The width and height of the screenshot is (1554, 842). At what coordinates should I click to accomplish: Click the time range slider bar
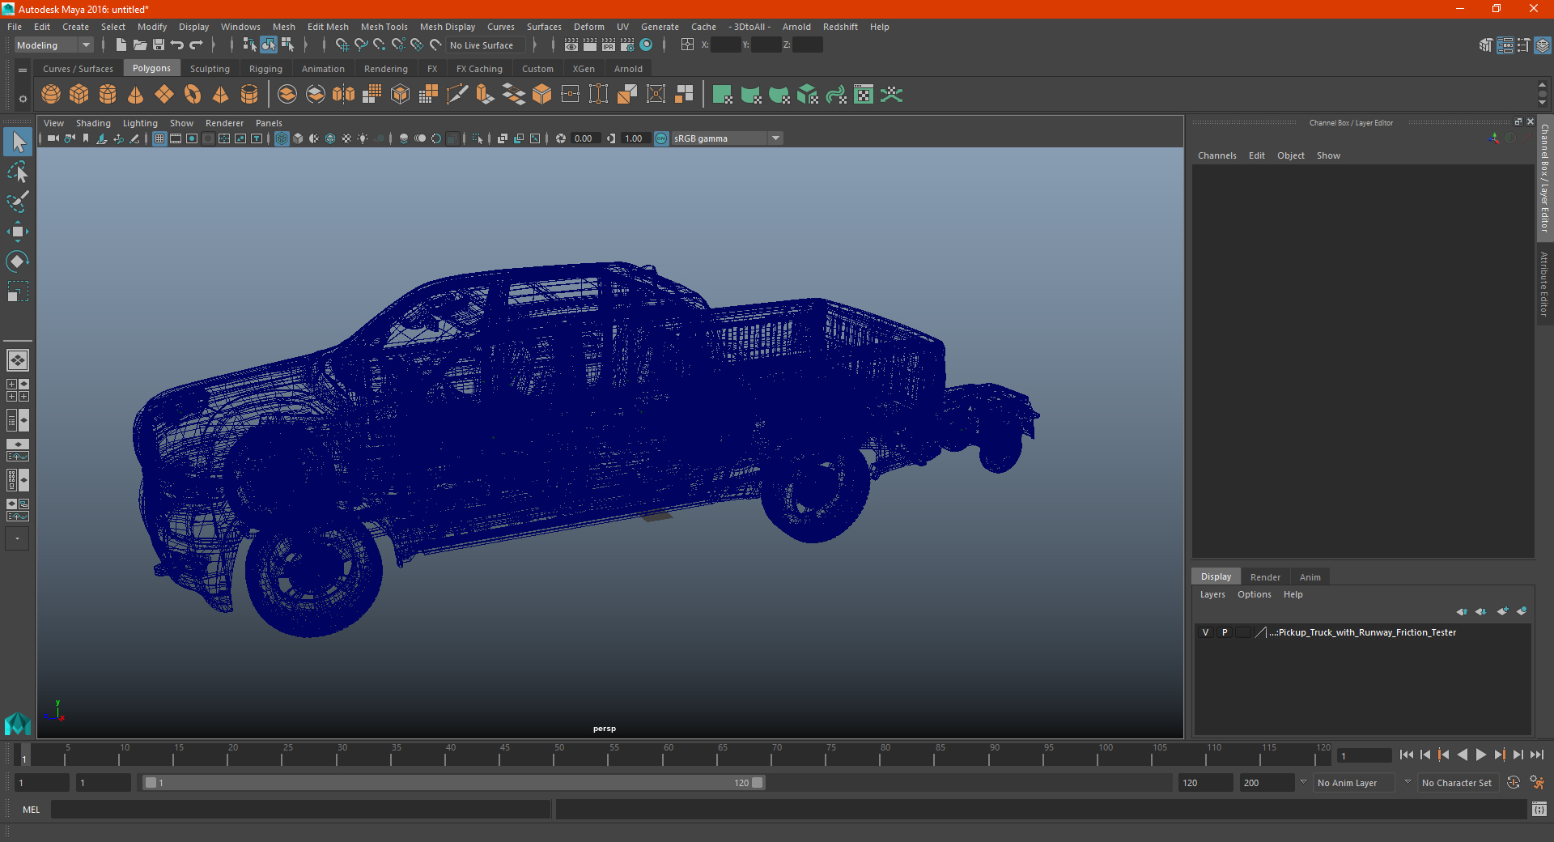(453, 783)
